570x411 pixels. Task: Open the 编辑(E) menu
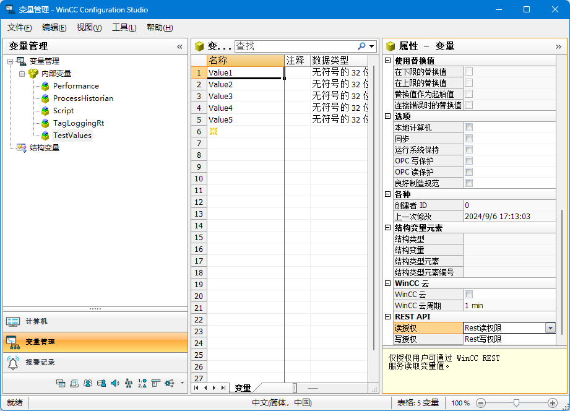coord(54,28)
